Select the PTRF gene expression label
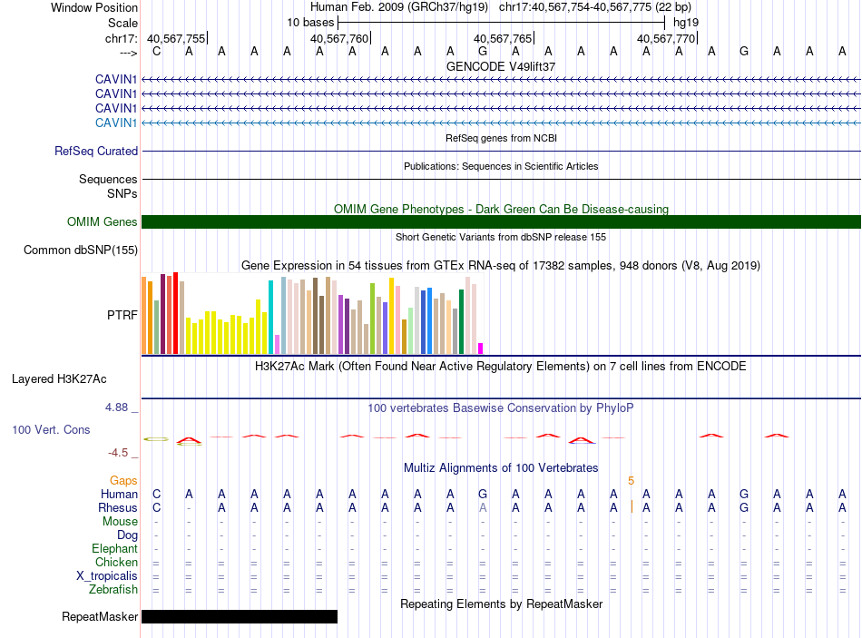862x638 pixels. pyautogui.click(x=122, y=315)
